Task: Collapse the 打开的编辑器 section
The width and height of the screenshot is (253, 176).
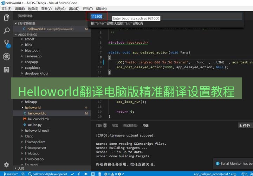Action: (52, 23)
